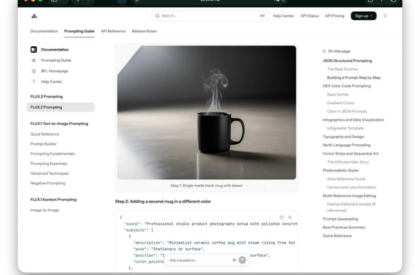Click the On this page list icon
Screen dimensions: 420x275
(324, 51)
